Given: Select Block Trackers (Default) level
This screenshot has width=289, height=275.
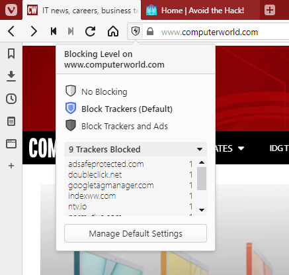Looking at the screenshot, I should point(119,109).
